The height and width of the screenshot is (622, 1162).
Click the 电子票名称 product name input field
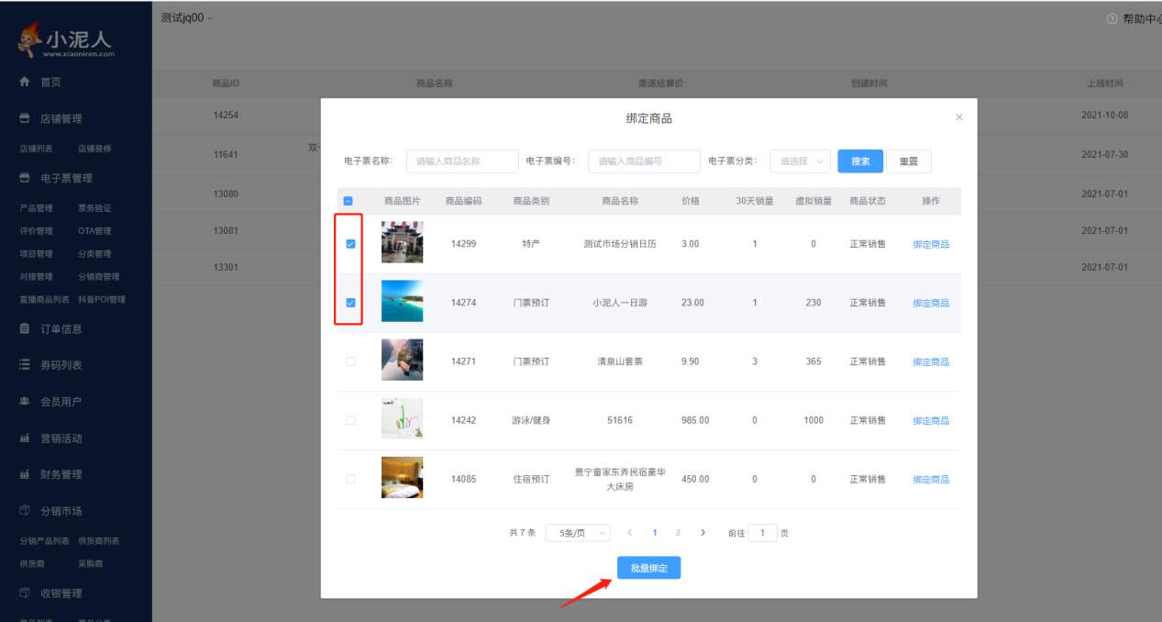coord(462,161)
